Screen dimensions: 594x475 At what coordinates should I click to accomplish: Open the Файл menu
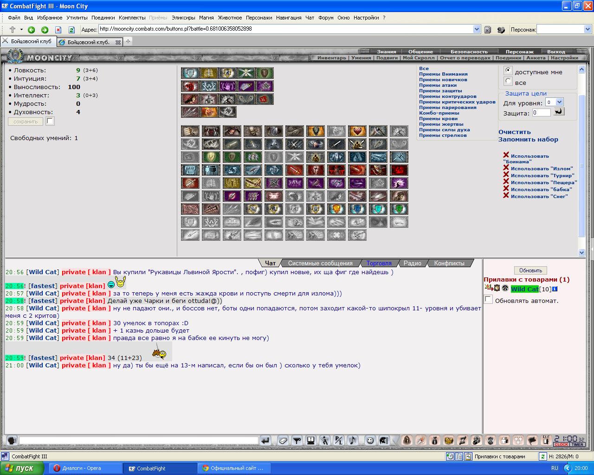pos(14,18)
